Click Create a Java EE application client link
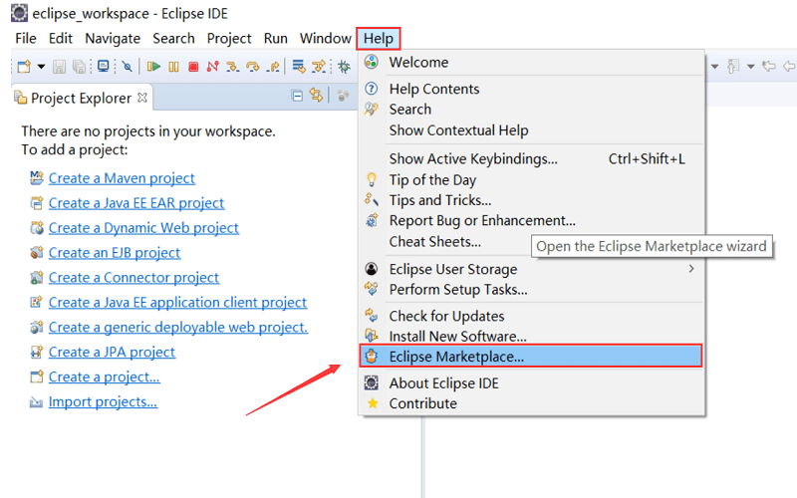797x498 pixels. click(x=178, y=303)
